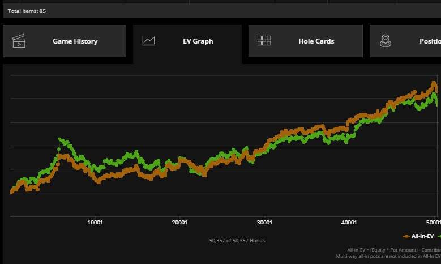The image size is (441, 264).
Task: Select the 30001 x-axis label
Action: (264, 223)
